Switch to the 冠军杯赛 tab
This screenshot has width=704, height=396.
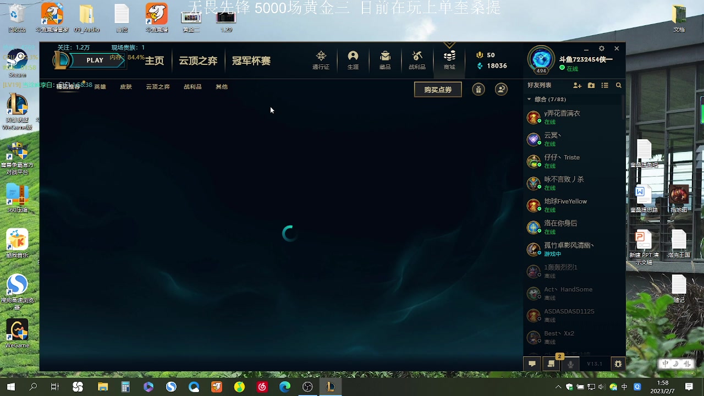point(251,61)
